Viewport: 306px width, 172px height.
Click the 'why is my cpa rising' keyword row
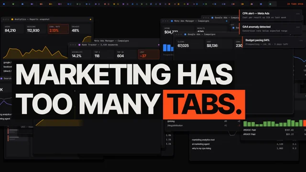tap(244, 149)
